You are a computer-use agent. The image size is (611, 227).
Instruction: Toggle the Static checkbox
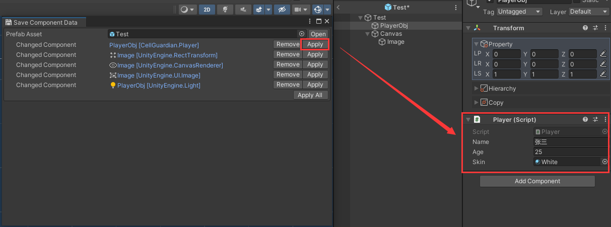tap(577, 2)
